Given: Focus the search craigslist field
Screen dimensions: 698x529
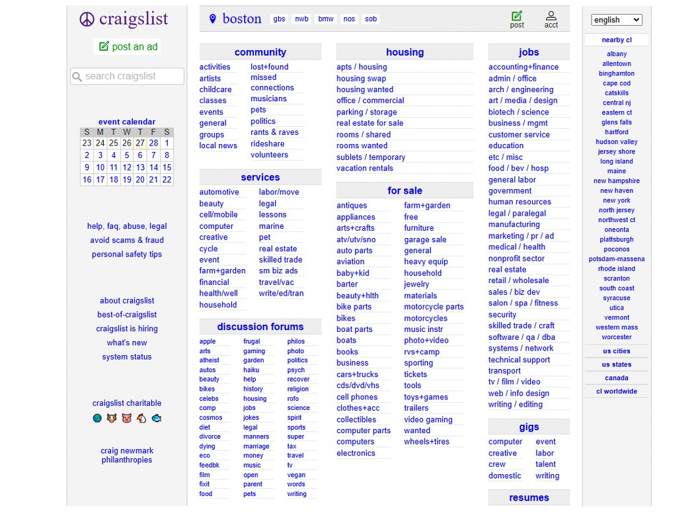Looking at the screenshot, I should (x=127, y=76).
